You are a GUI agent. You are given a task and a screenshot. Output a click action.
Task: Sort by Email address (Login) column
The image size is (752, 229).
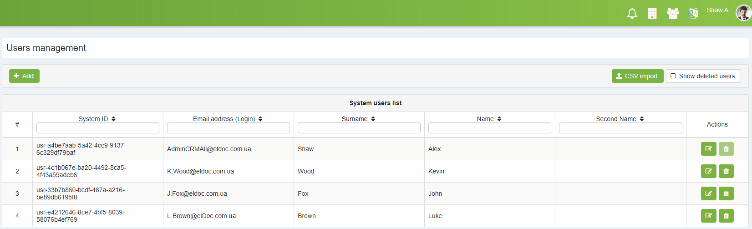(260, 119)
